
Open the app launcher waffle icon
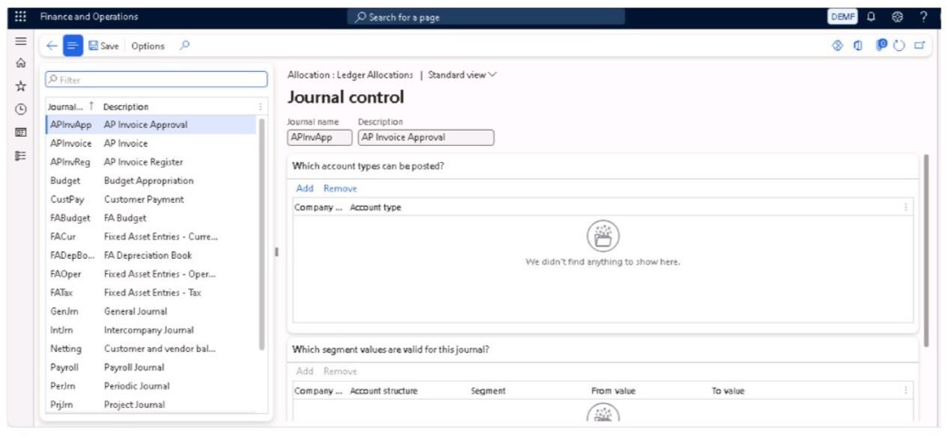(20, 17)
